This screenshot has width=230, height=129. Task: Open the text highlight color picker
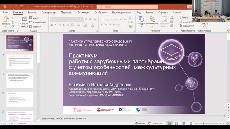tap(87, 25)
